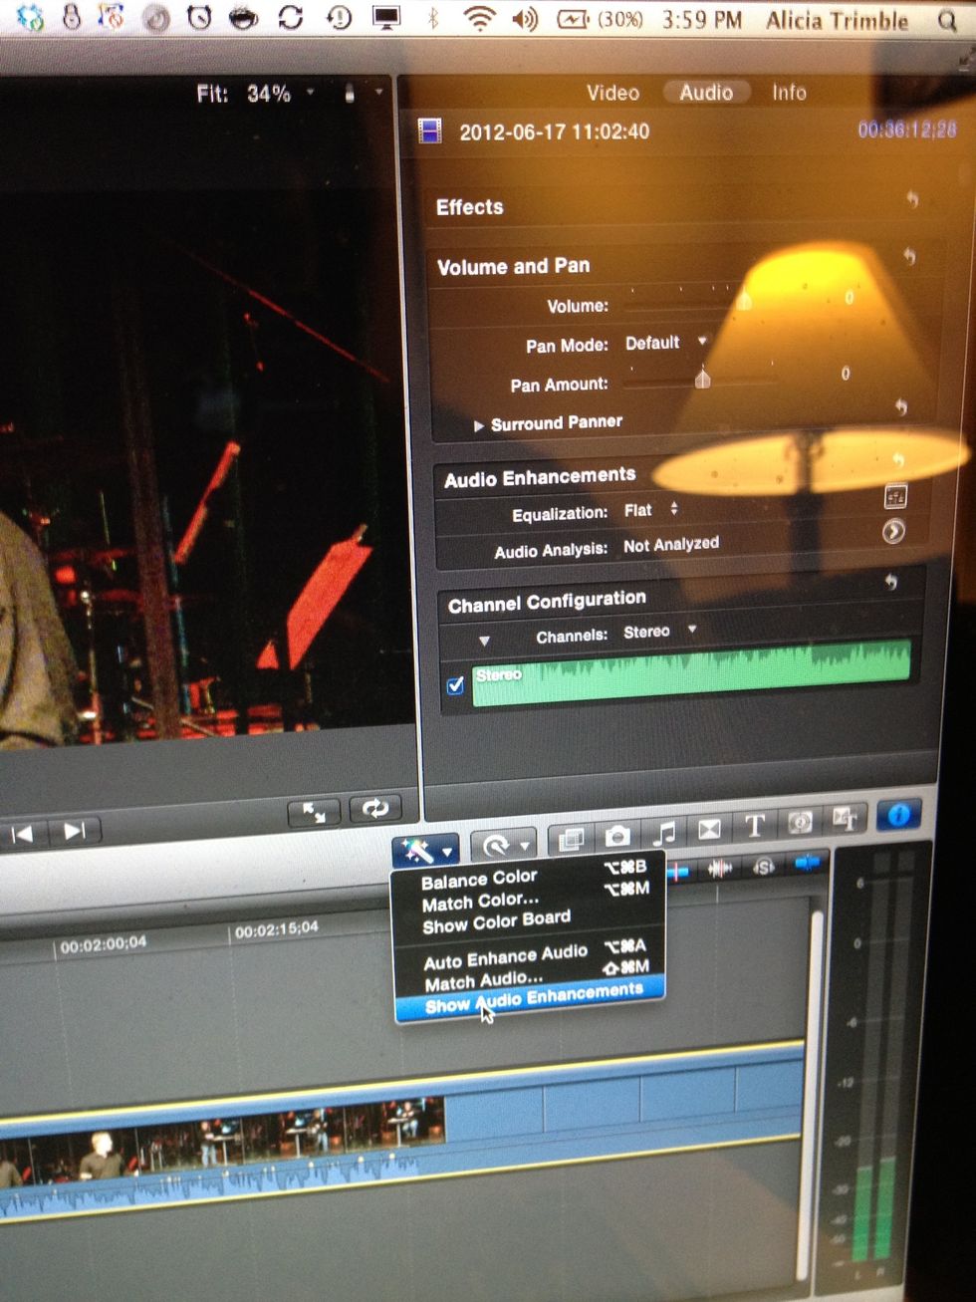The width and height of the screenshot is (976, 1302).
Task: Open the Titles browser T icon
Action: point(754,825)
